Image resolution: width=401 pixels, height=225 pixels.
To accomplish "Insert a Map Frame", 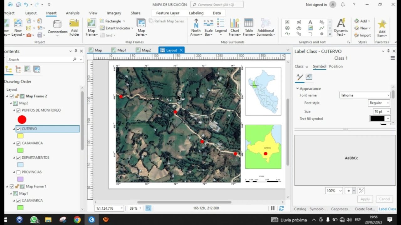I will 91,27.
